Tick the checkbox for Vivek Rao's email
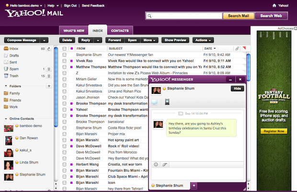The height and width of the screenshot is (192, 297). (64, 61)
